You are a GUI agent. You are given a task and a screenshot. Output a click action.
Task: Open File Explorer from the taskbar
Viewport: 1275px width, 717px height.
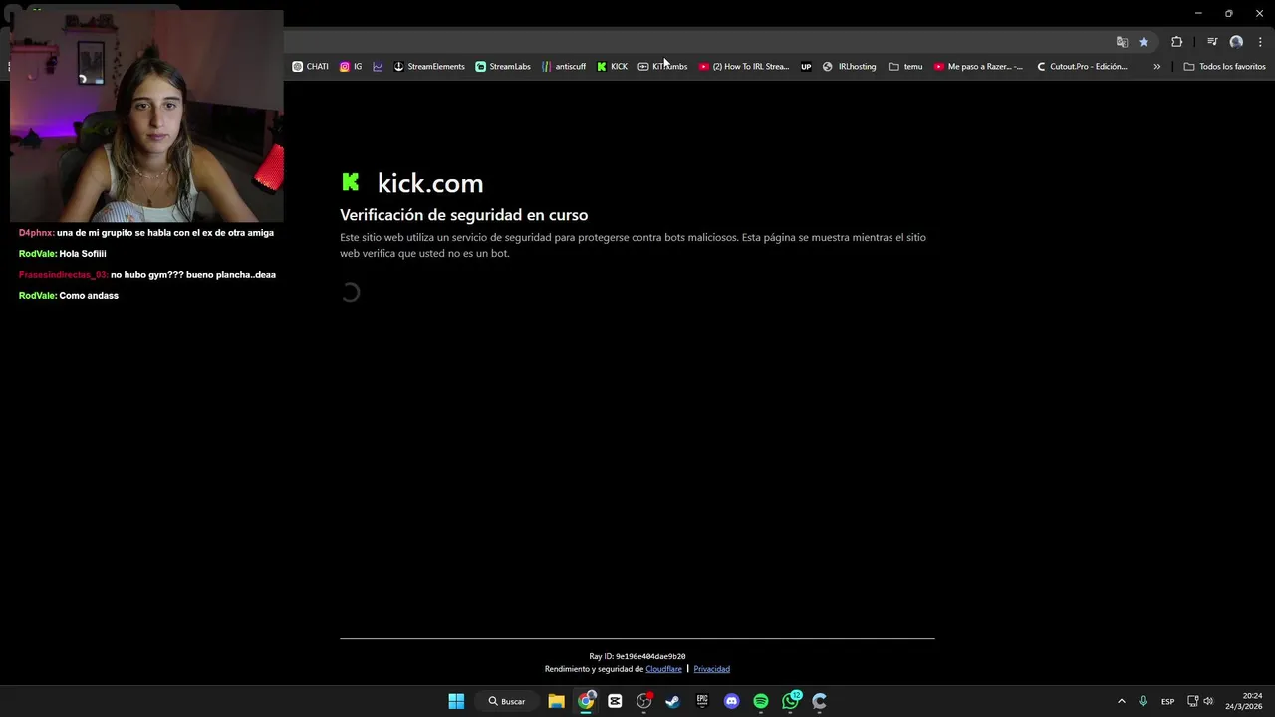coord(556,701)
